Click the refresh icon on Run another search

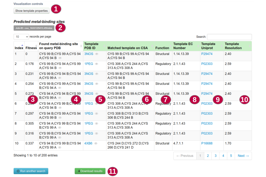(x=18, y=171)
